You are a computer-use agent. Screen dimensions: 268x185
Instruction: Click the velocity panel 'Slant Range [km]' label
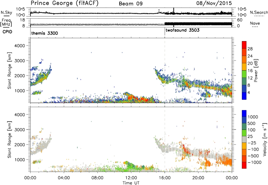(x=9, y=139)
